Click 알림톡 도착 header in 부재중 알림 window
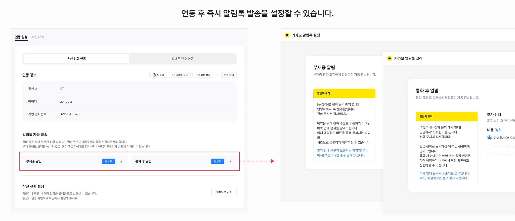515x221 pixels. [x=344, y=93]
